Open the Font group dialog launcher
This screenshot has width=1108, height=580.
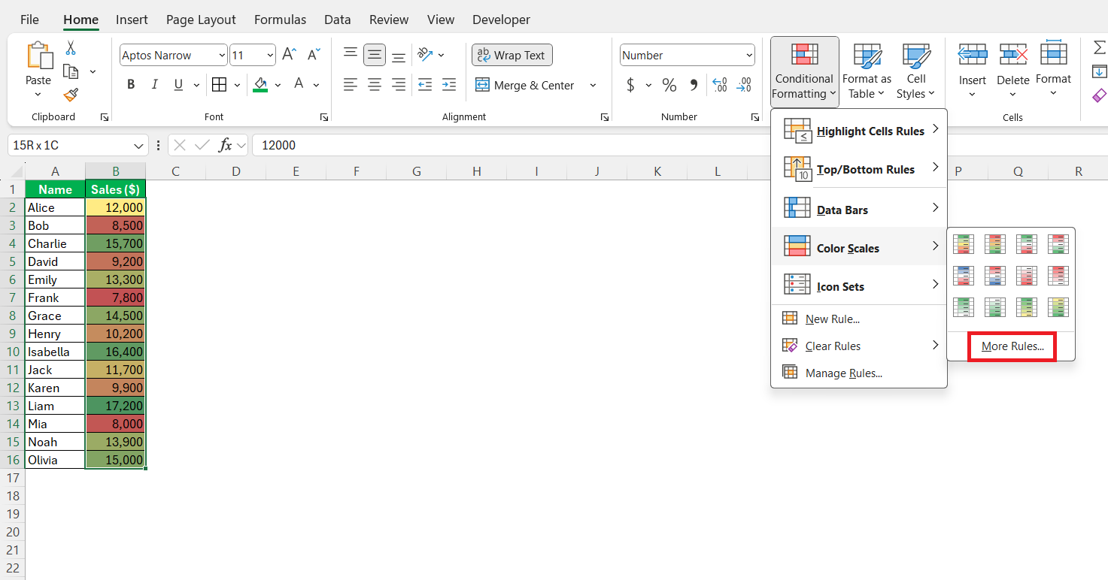point(324,117)
